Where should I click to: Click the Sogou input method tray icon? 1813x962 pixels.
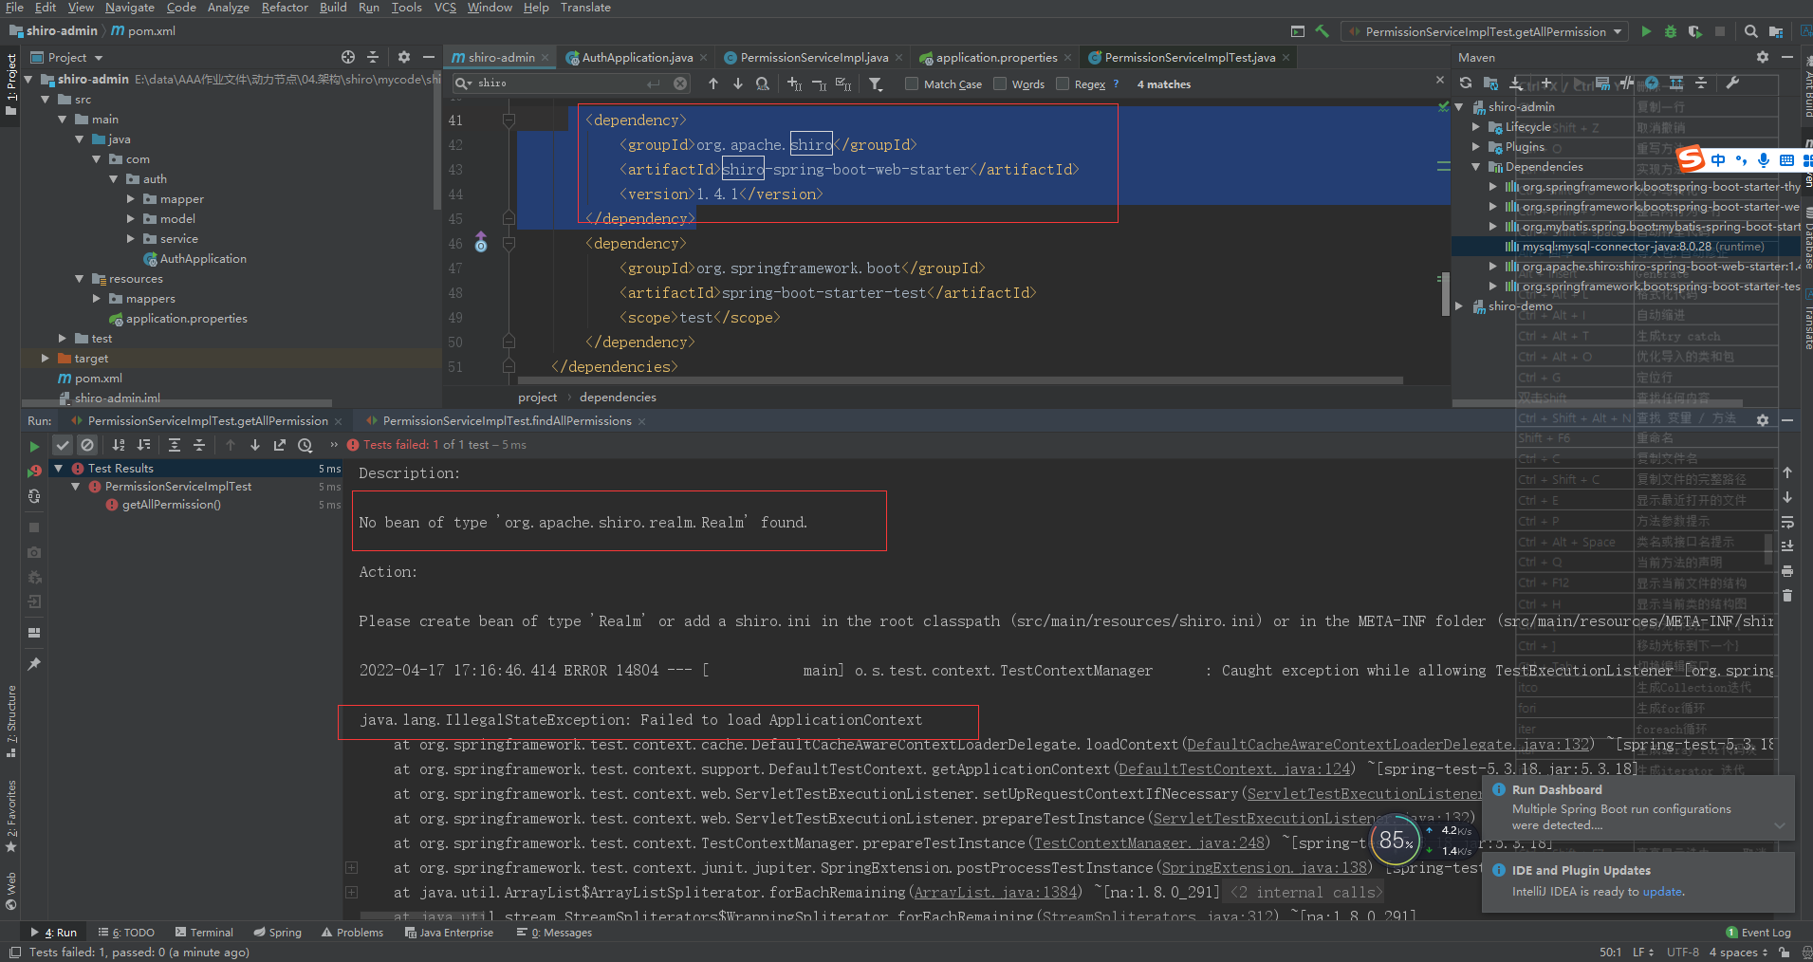pyautogui.click(x=1692, y=159)
